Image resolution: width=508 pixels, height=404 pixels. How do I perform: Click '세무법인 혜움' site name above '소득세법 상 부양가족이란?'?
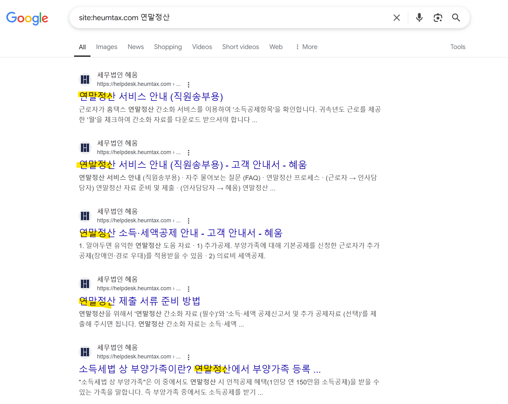pyautogui.click(x=117, y=348)
